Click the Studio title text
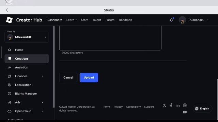 [109, 10]
